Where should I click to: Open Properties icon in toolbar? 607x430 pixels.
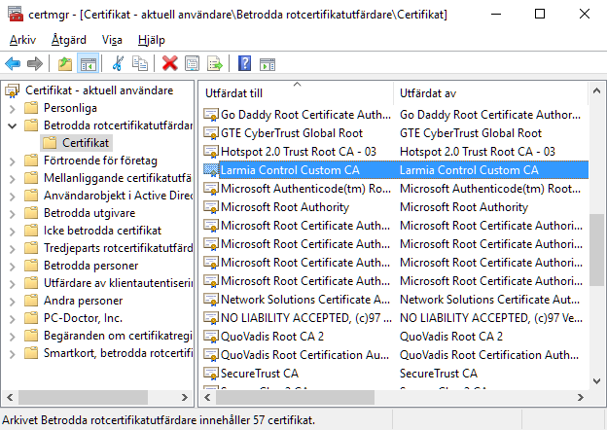point(193,63)
